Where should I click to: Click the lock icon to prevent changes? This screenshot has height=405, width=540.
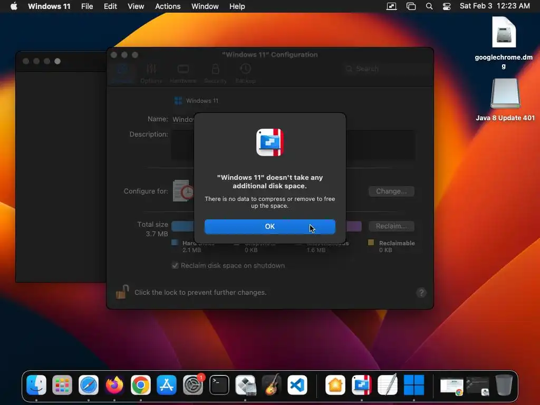tap(122, 292)
